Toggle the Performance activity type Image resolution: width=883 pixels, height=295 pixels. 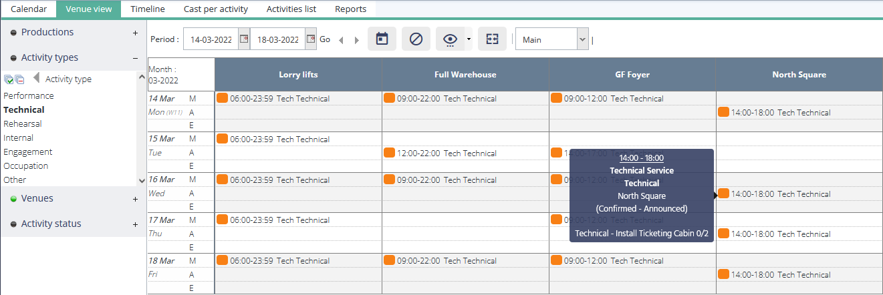(x=29, y=95)
